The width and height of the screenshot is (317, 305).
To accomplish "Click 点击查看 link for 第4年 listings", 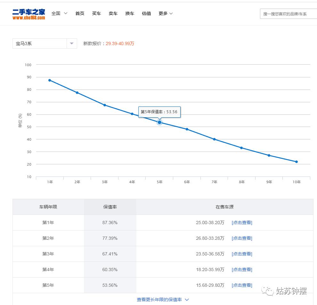I will 241,270.
